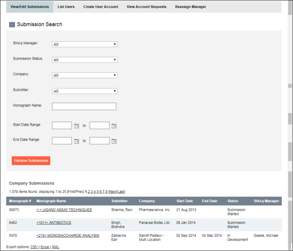Open calendar for End Date Range beginning
The width and height of the screenshot is (293, 251).
coord(77,141)
